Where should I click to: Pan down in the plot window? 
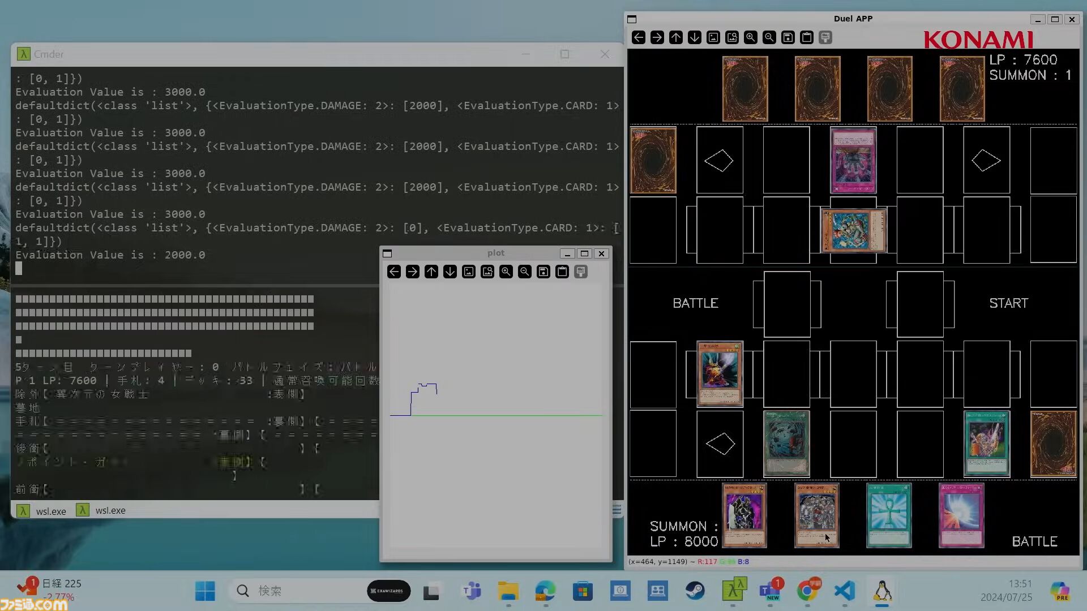pyautogui.click(x=450, y=272)
